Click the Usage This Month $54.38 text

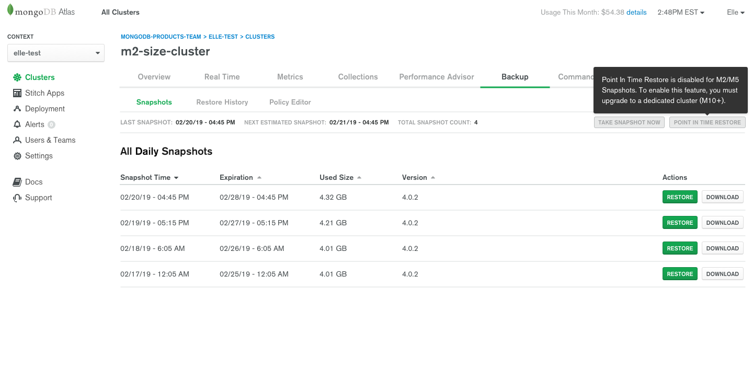583,12
